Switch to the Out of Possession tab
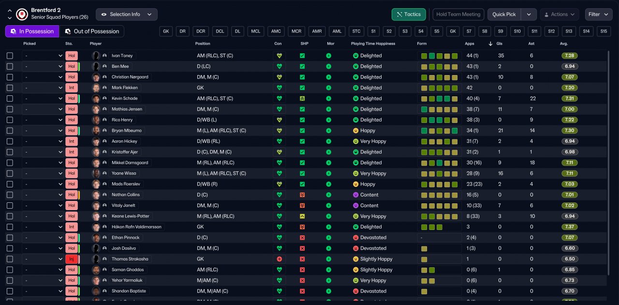The image size is (619, 305). click(92, 31)
